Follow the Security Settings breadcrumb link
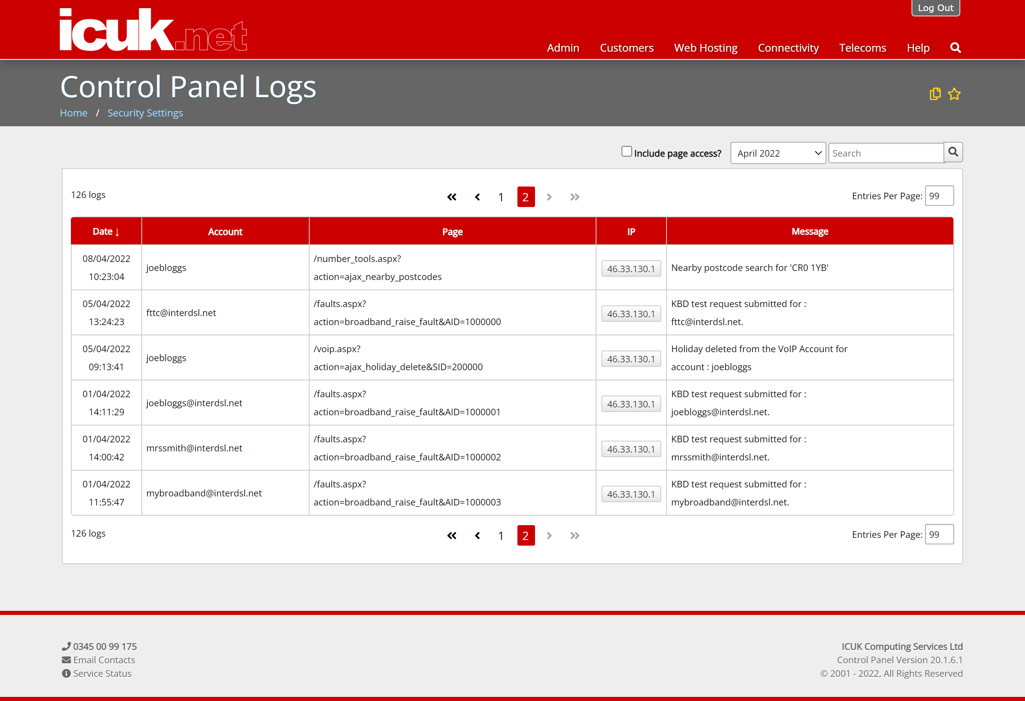The height and width of the screenshot is (701, 1025). [x=145, y=113]
